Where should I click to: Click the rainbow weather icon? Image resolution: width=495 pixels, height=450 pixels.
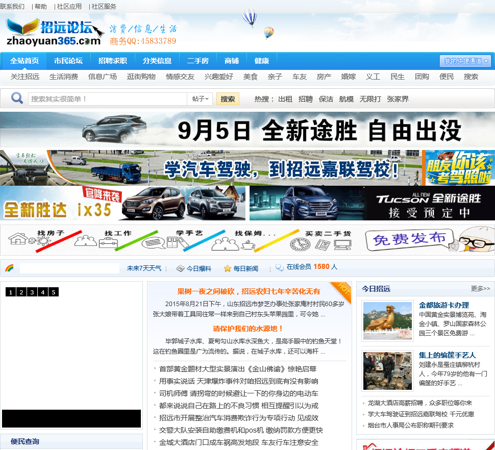(x=9, y=268)
